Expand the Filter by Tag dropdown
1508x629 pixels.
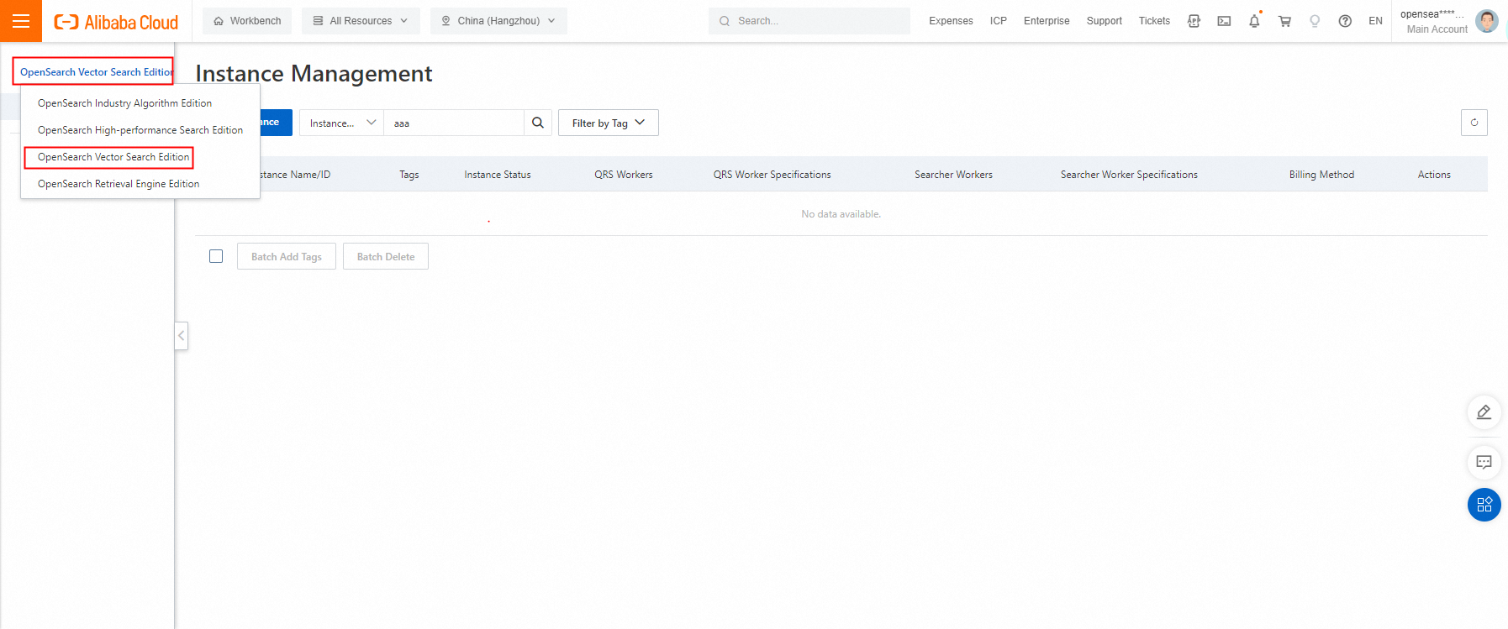click(609, 123)
